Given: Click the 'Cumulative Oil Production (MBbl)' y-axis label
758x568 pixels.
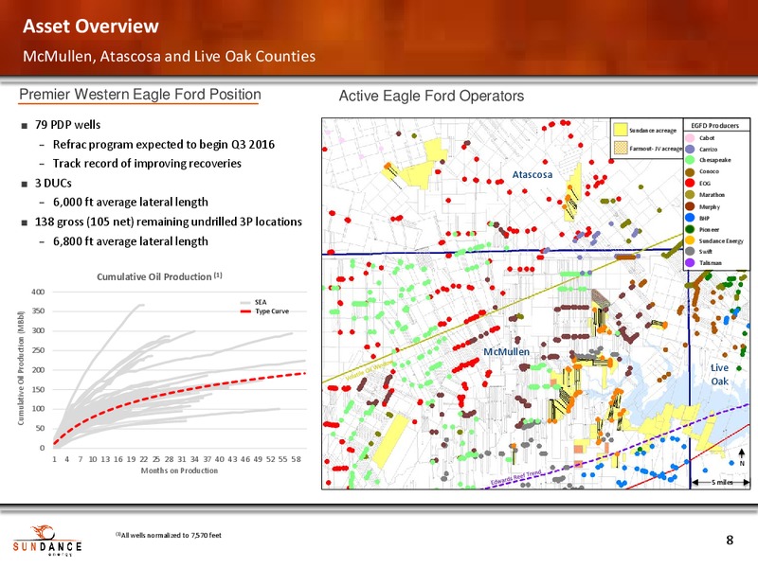Looking at the screenshot, I should tap(21, 368).
